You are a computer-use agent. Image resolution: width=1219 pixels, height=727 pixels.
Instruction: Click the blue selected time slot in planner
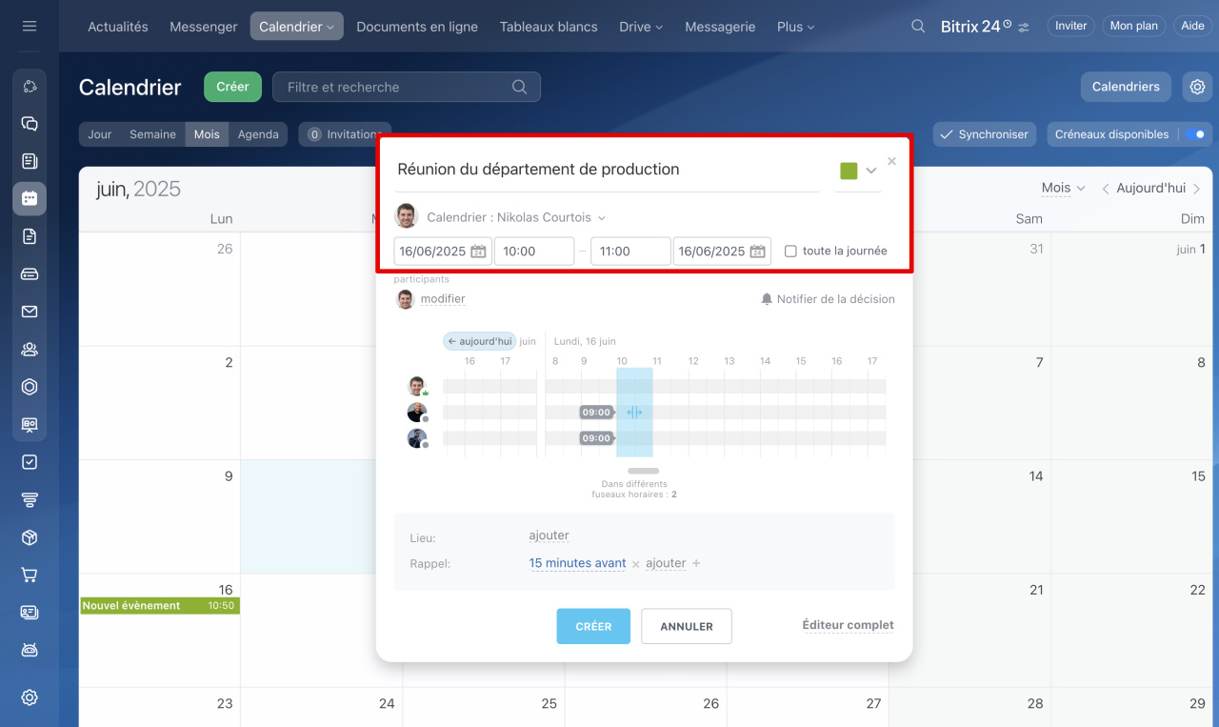(634, 413)
